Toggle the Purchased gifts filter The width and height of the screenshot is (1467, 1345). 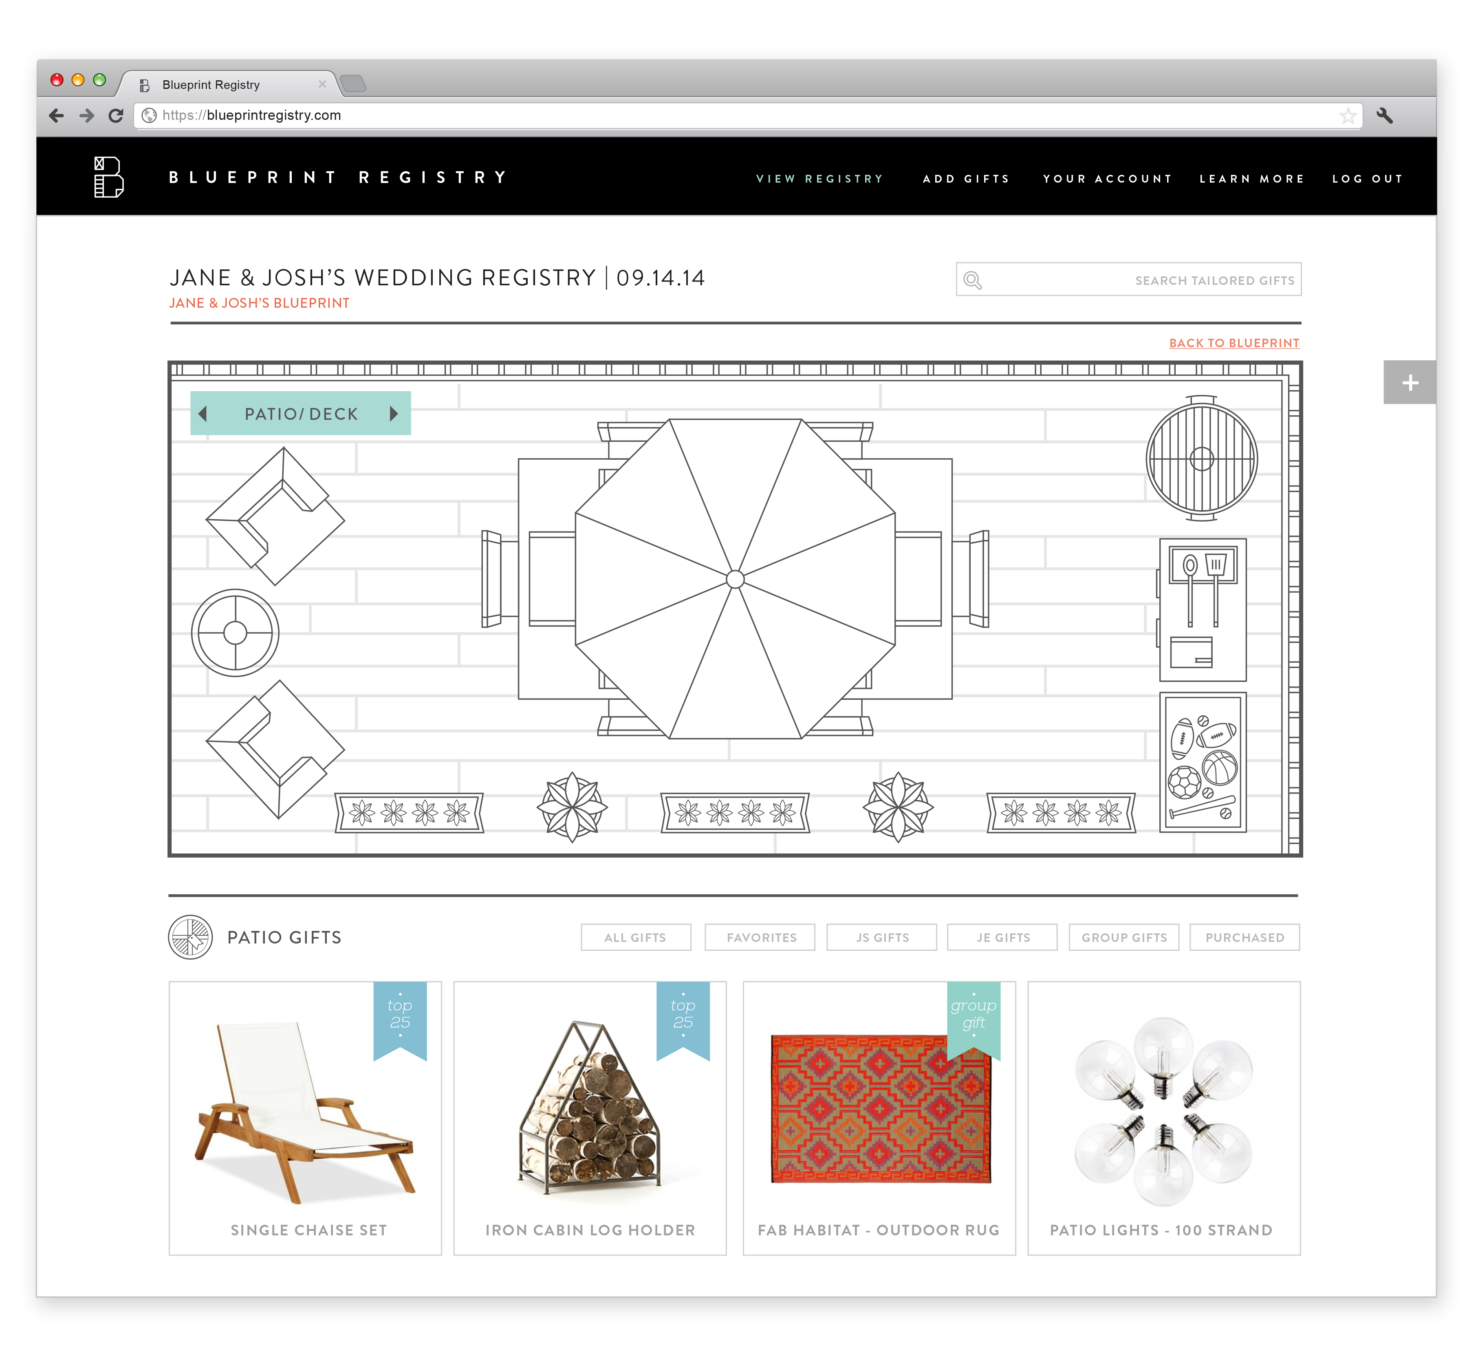point(1246,938)
